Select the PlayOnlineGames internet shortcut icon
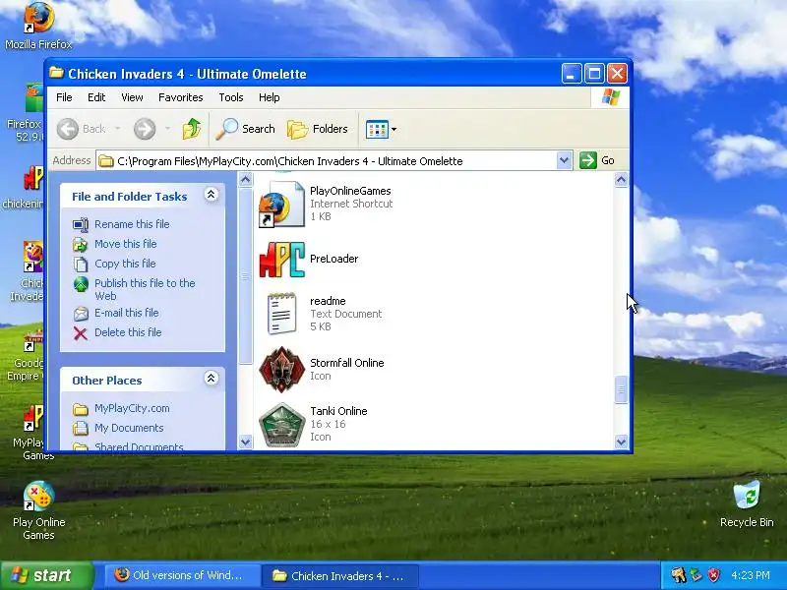 pyautogui.click(x=281, y=204)
